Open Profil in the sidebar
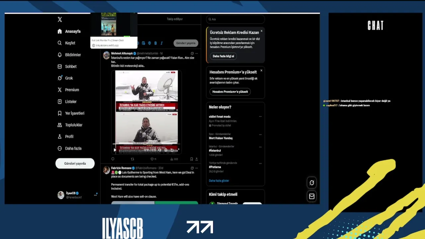 coord(65,136)
